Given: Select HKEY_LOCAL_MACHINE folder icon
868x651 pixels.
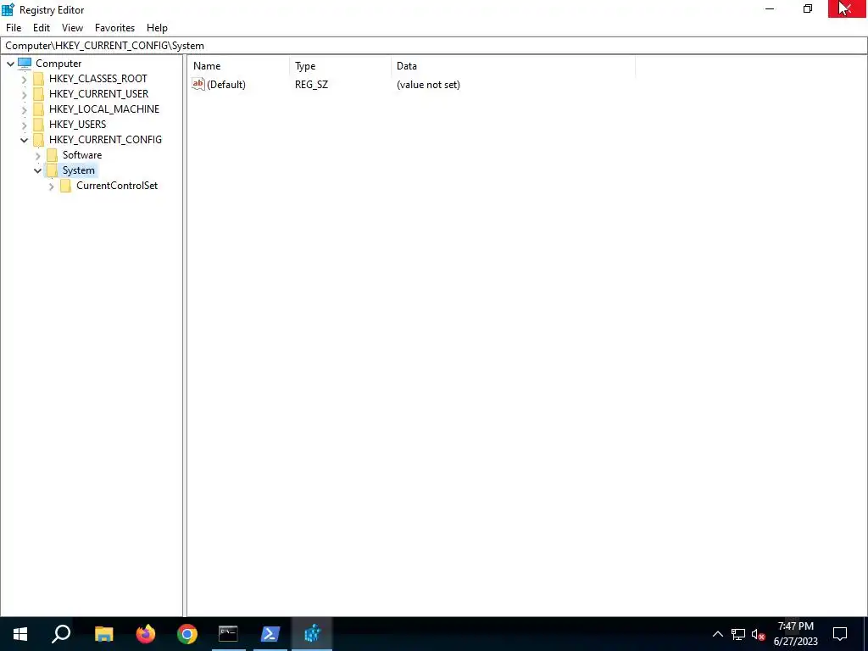Looking at the screenshot, I should 39,109.
